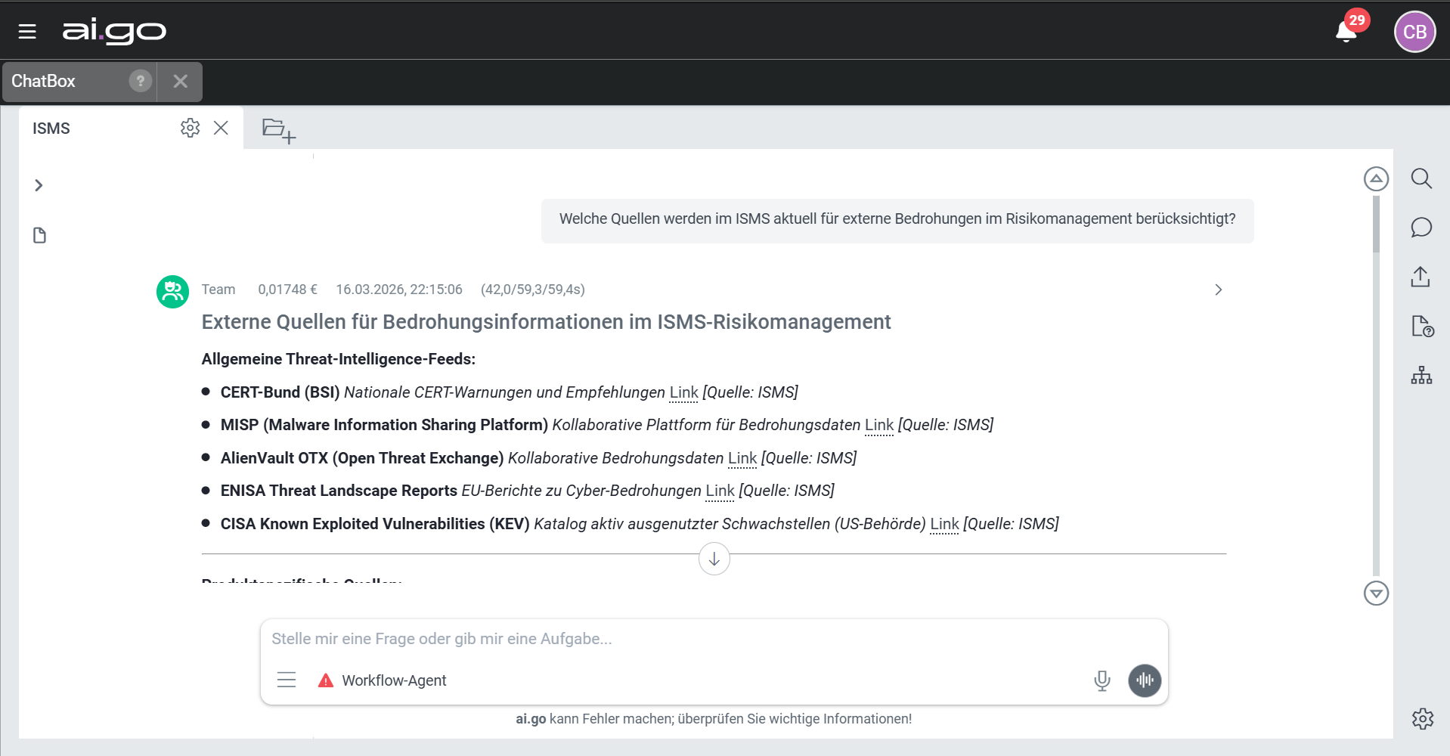This screenshot has width=1450, height=756.
Task: Open the Workflow-Agent options menu
Action: pos(287,680)
